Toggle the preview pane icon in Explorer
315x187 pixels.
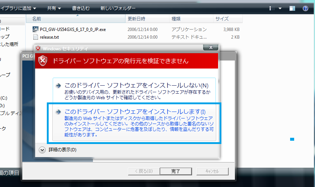point(292,8)
